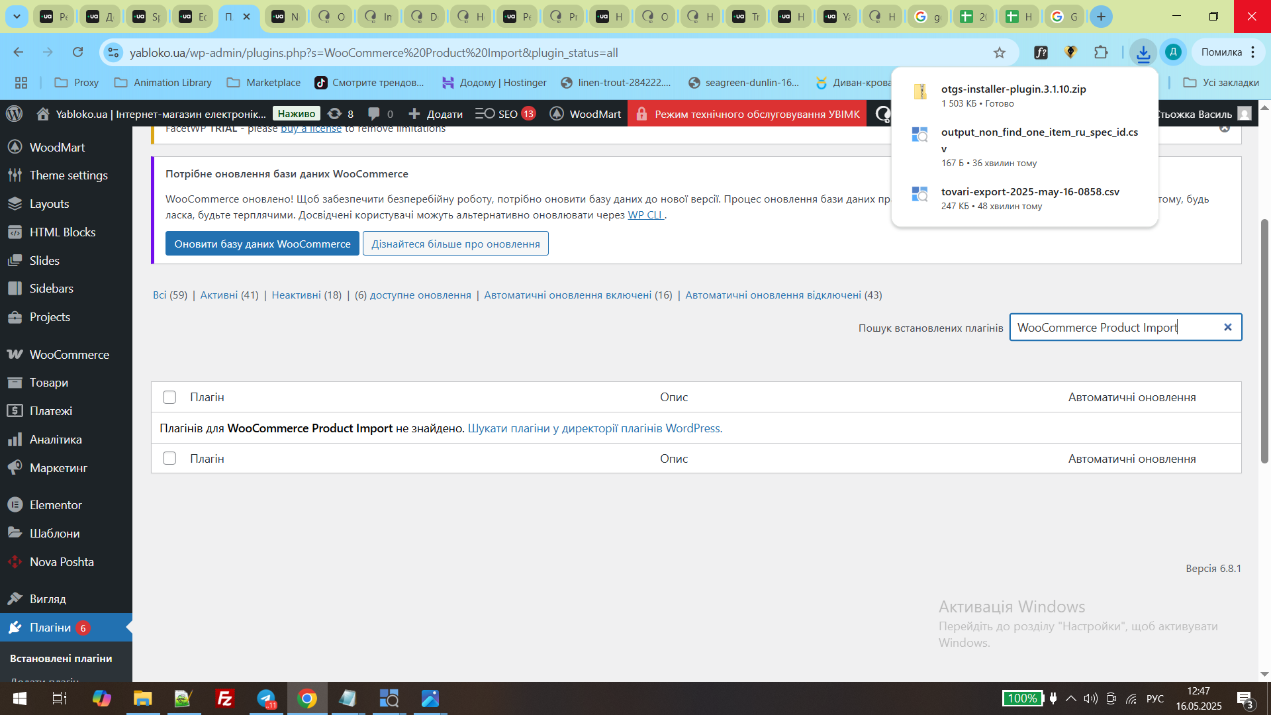Viewport: 1271px width, 715px height.
Task: Filter plugins by Неактивні (18)
Action: pyautogui.click(x=306, y=295)
